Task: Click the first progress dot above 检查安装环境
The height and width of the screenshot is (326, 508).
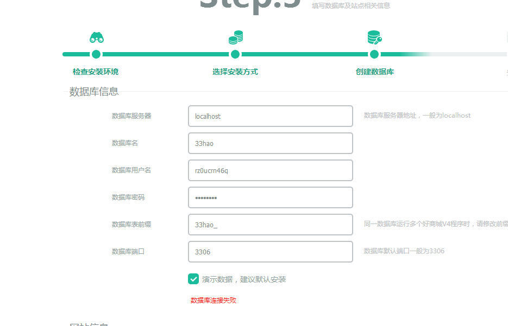Action: click(x=96, y=54)
